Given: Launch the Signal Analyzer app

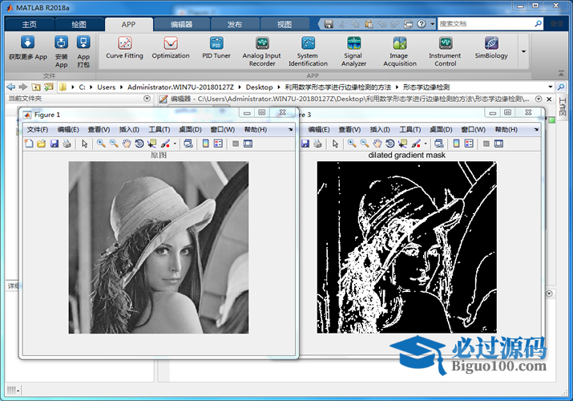Looking at the screenshot, I should click(353, 51).
